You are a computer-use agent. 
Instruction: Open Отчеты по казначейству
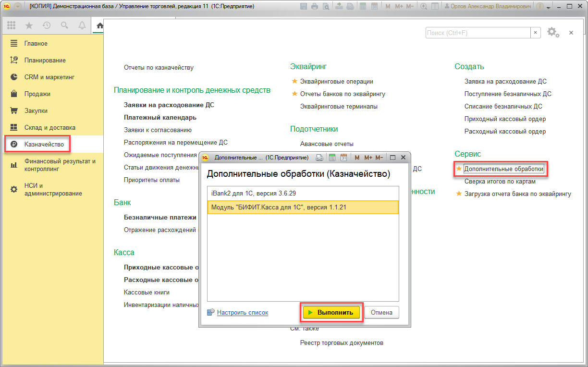159,68
